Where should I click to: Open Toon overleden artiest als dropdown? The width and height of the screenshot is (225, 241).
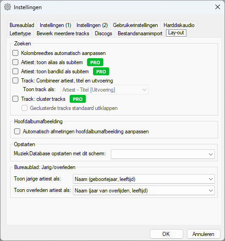click(x=144, y=191)
